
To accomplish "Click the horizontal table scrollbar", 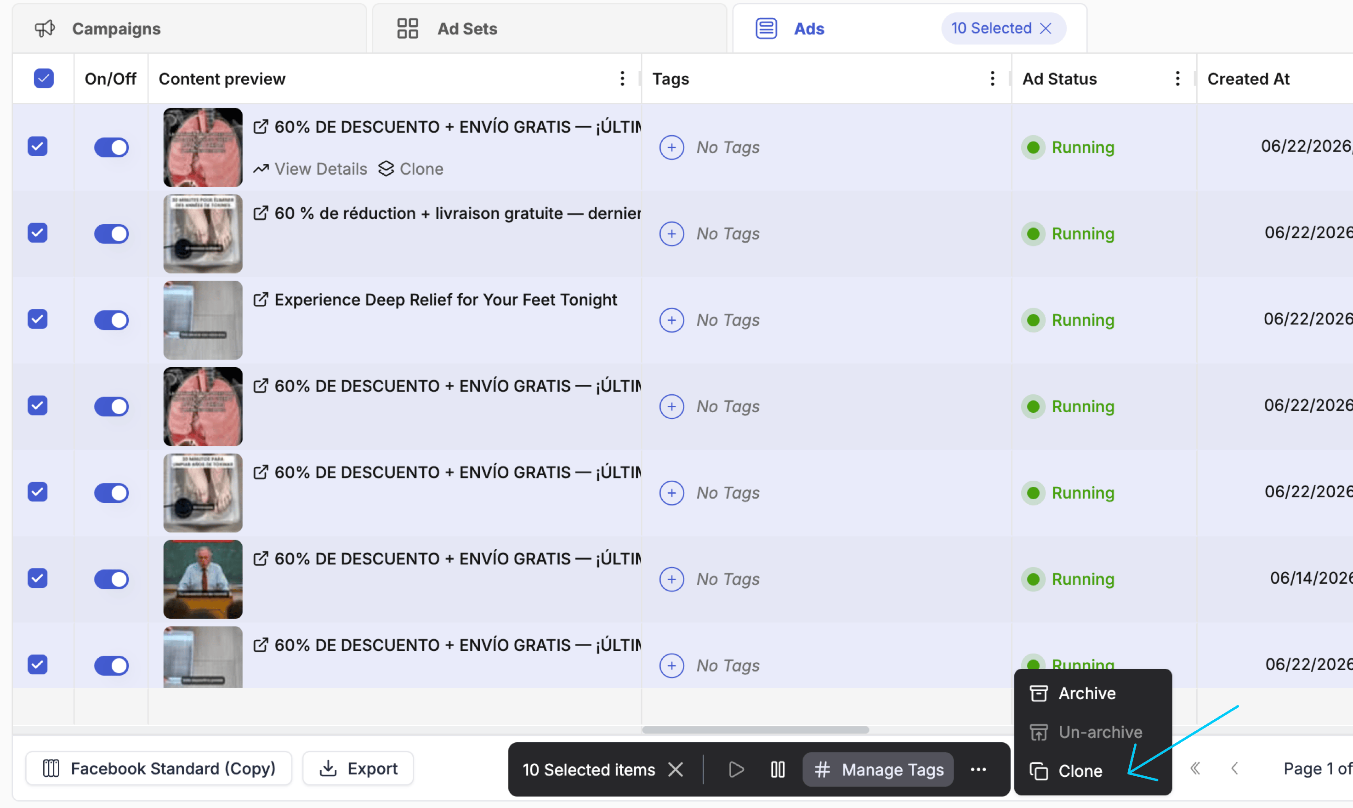I will point(755,729).
